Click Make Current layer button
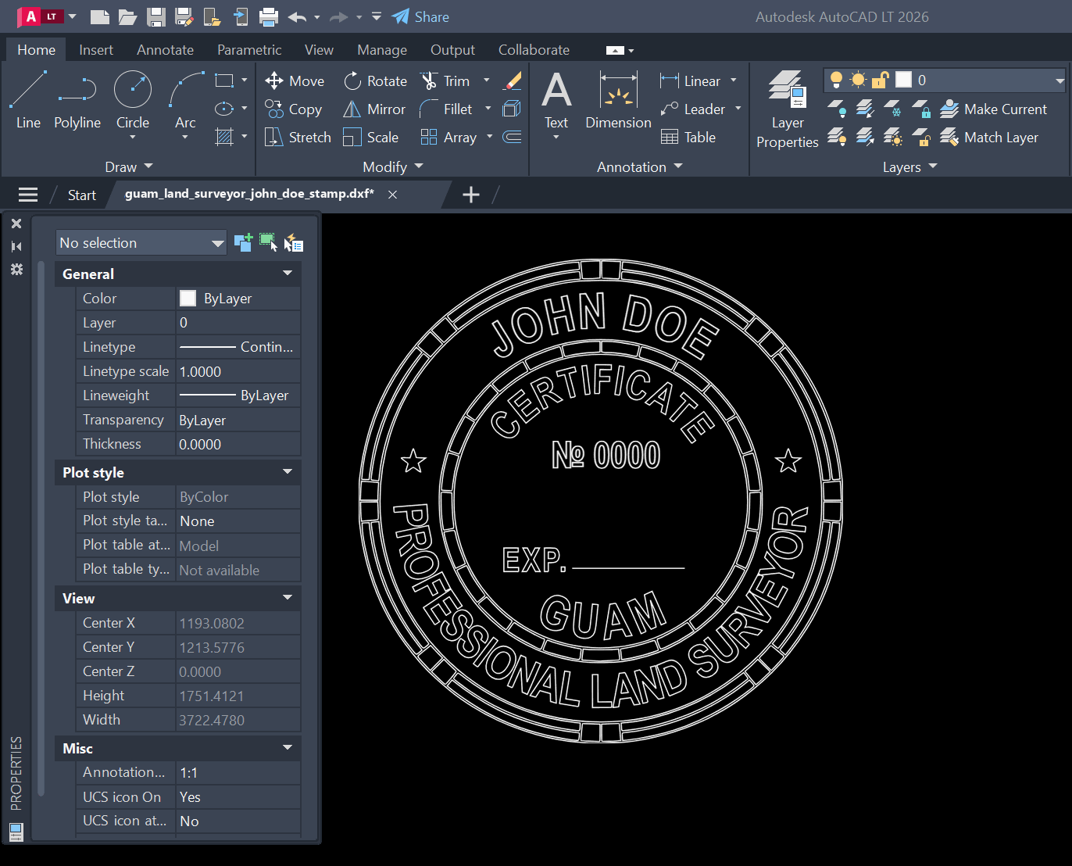Screen dimensions: 1072x866 point(994,109)
